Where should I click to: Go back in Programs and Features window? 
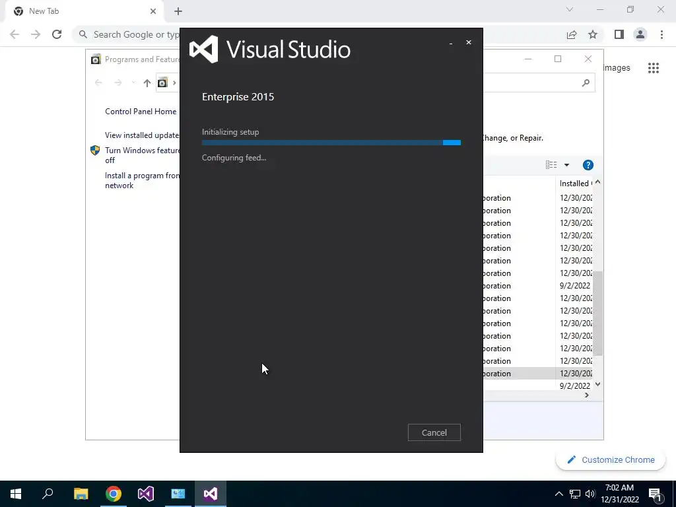pyautogui.click(x=98, y=83)
